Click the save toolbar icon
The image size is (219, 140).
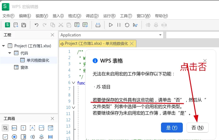pos(24,25)
